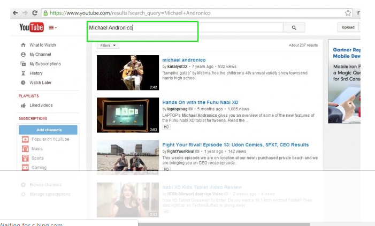This screenshot has width=375, height=226.
Task: Open Popular on YouTube channel
Action: [50, 139]
